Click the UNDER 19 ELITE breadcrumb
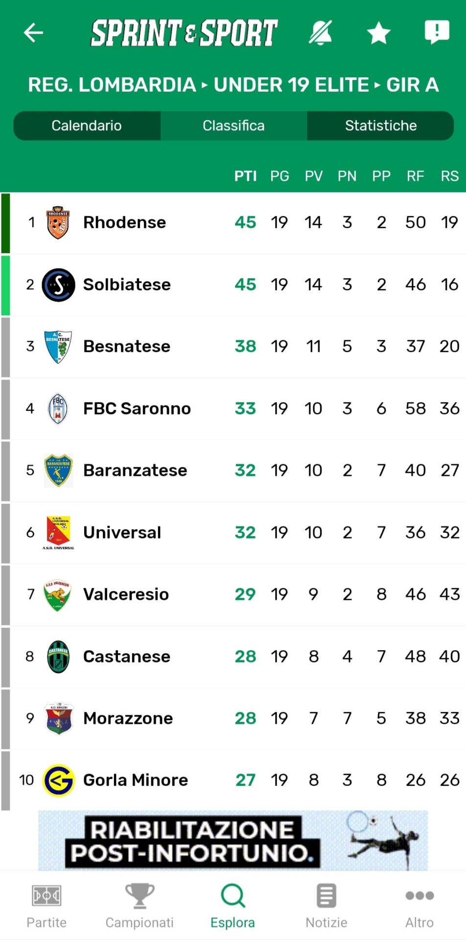 (x=291, y=85)
